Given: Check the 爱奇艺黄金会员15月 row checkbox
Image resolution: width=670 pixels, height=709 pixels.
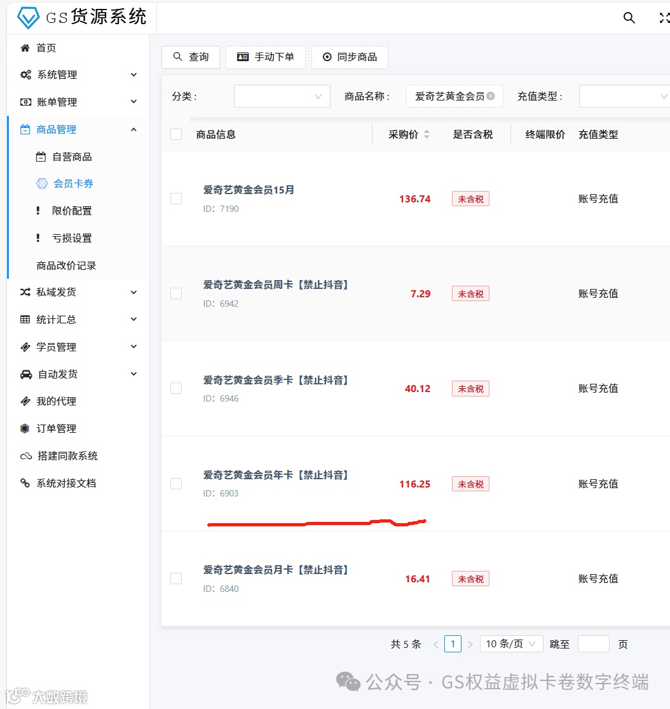Looking at the screenshot, I should (x=176, y=199).
